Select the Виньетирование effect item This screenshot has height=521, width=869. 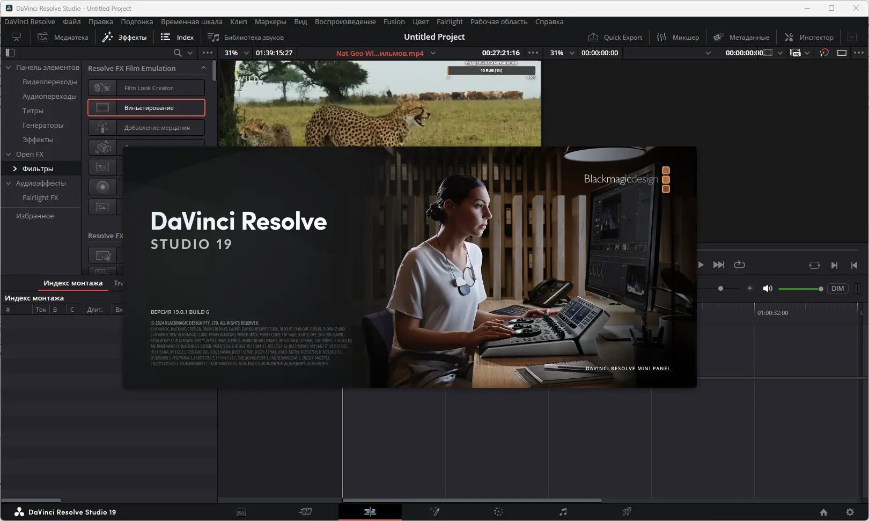point(146,108)
